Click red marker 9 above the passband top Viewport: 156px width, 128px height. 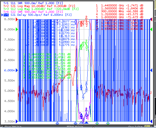[86, 18]
